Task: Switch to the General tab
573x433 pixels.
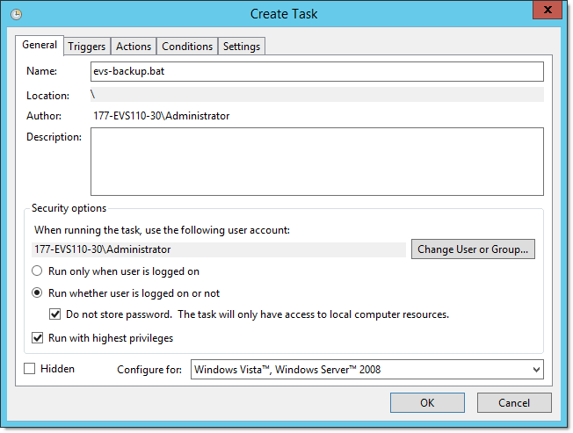Action: click(x=40, y=46)
